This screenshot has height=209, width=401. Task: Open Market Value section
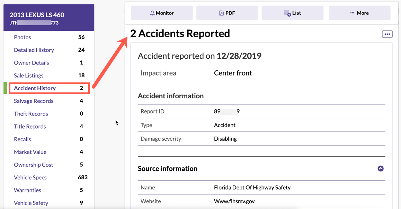coord(30,152)
